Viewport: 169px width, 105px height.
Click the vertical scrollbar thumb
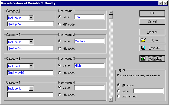coord(111,17)
